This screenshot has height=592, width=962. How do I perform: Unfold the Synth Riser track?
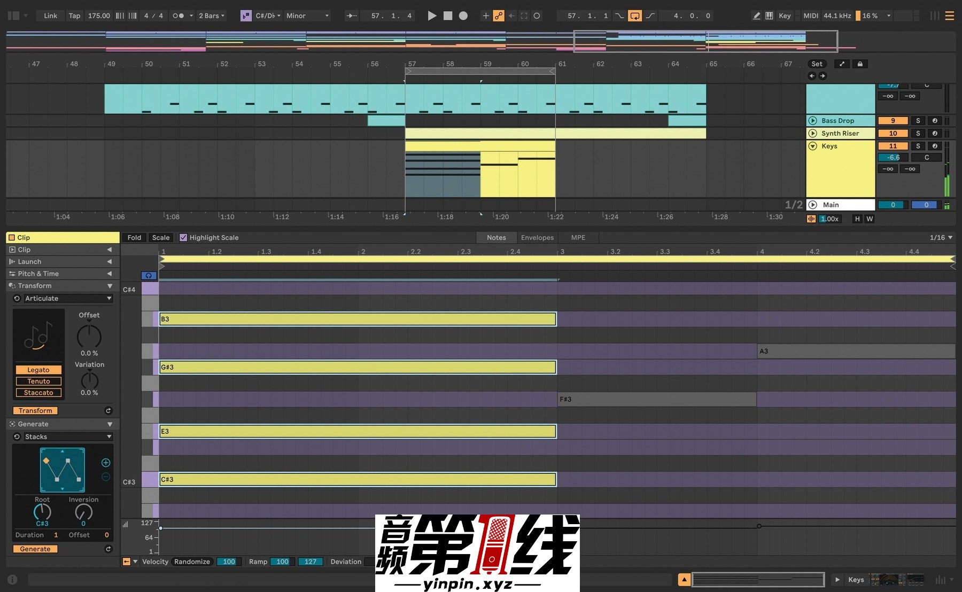pyautogui.click(x=813, y=134)
